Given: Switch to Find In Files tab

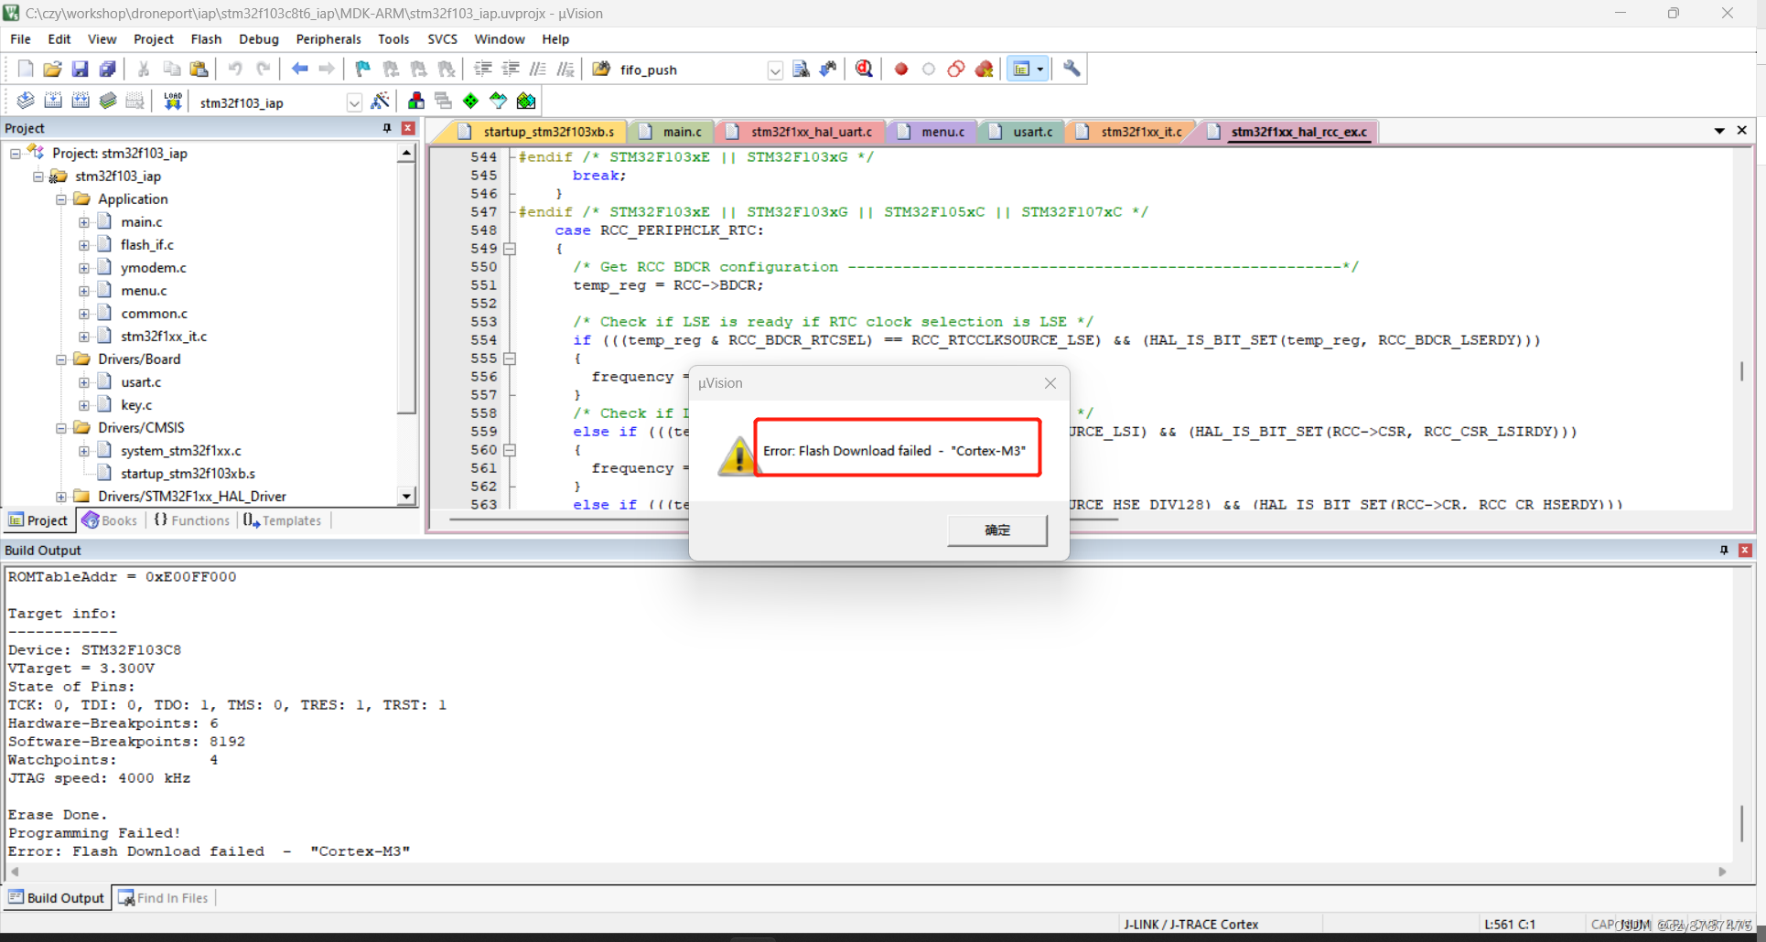Looking at the screenshot, I should coord(164,898).
